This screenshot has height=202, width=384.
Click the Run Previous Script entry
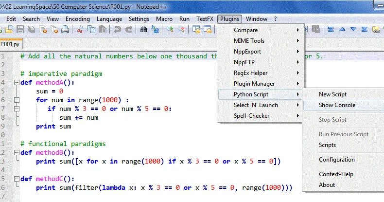pos(344,134)
